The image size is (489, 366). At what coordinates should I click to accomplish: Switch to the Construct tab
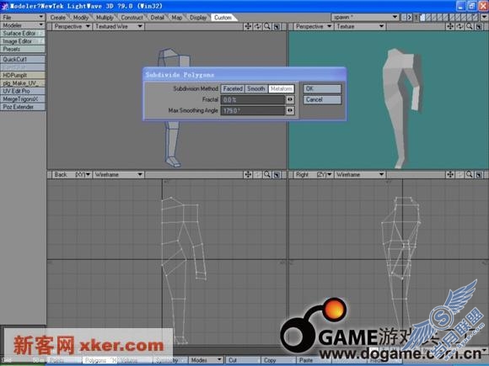click(132, 18)
